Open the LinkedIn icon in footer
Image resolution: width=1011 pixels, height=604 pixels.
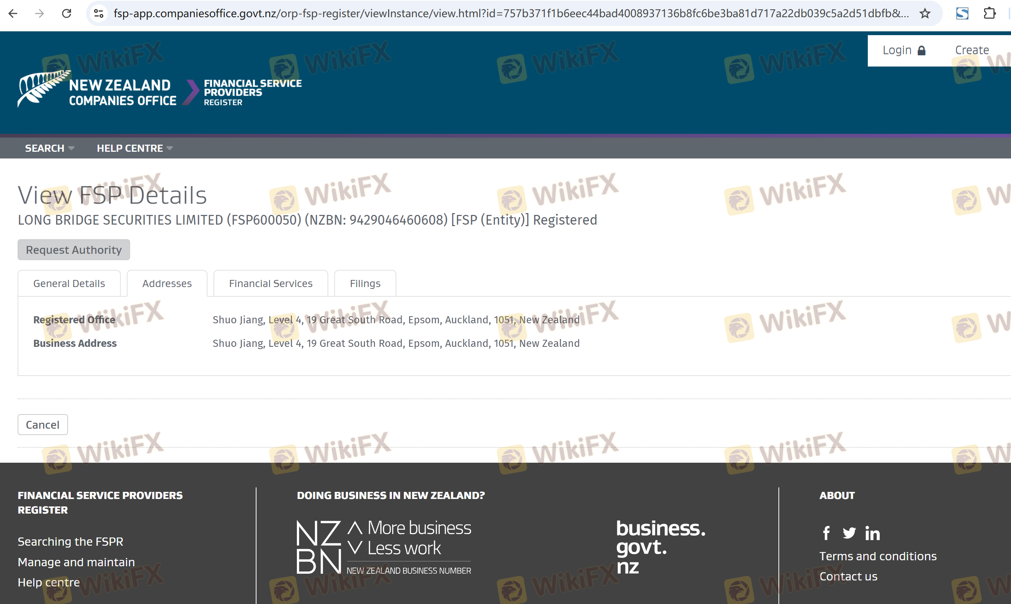pos(872,534)
